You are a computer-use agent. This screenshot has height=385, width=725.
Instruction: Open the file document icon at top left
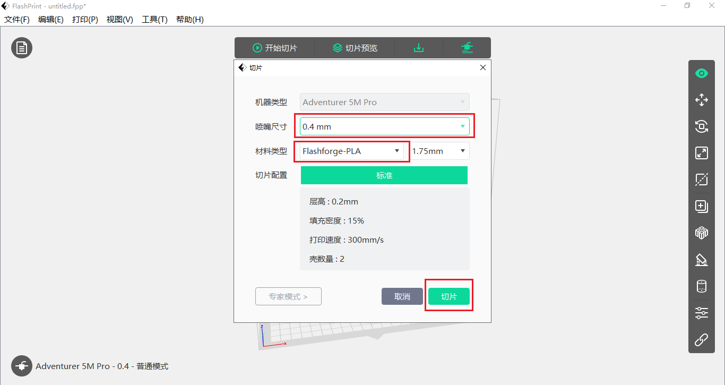pos(22,48)
